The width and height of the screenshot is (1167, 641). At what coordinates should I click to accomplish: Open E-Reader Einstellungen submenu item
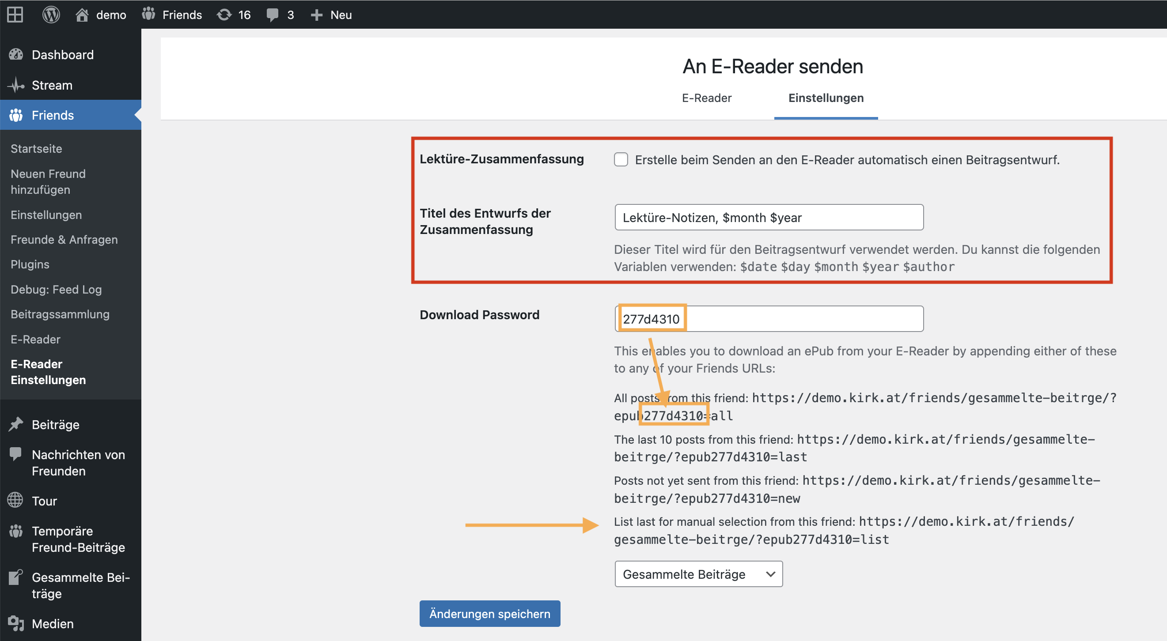coord(48,372)
